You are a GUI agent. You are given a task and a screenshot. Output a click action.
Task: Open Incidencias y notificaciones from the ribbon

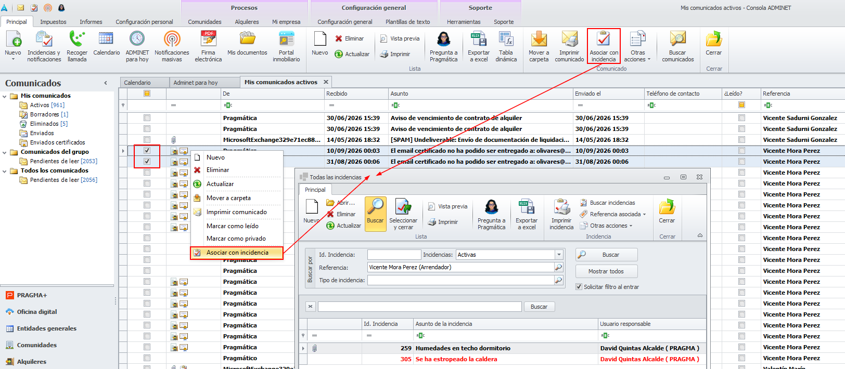click(44, 46)
